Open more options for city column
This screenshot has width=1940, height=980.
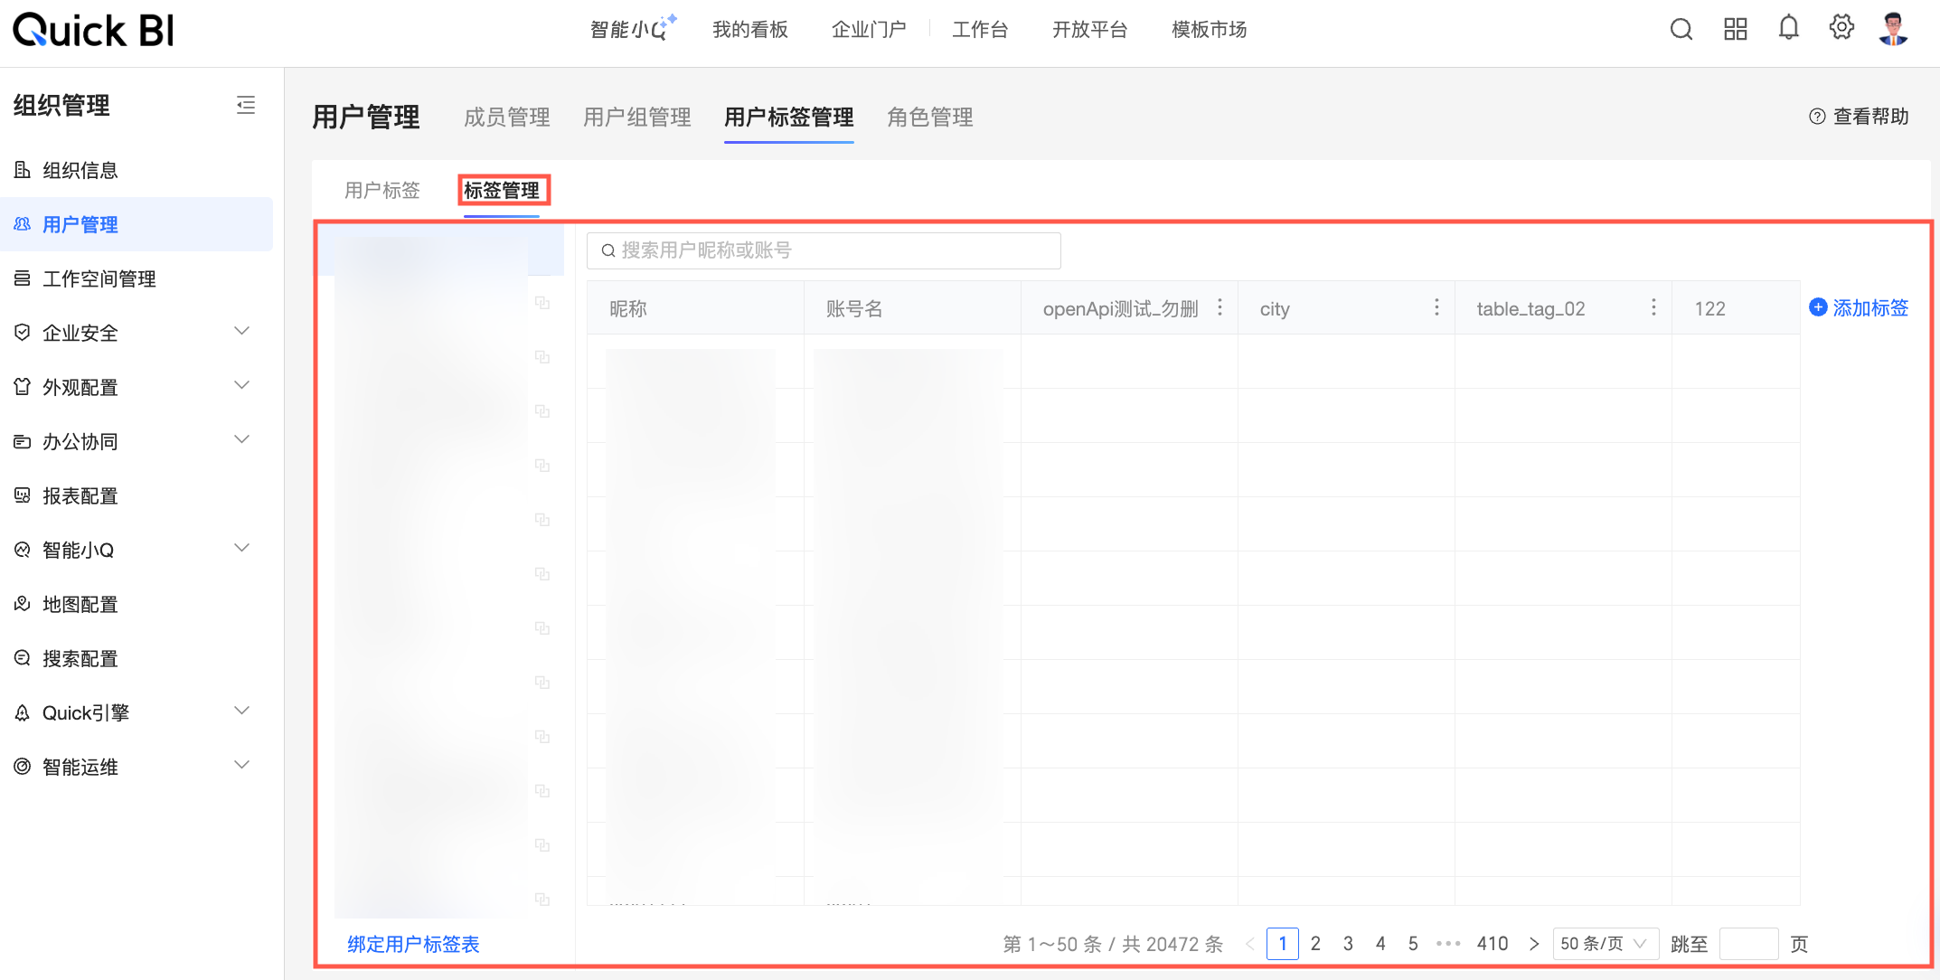tap(1436, 307)
